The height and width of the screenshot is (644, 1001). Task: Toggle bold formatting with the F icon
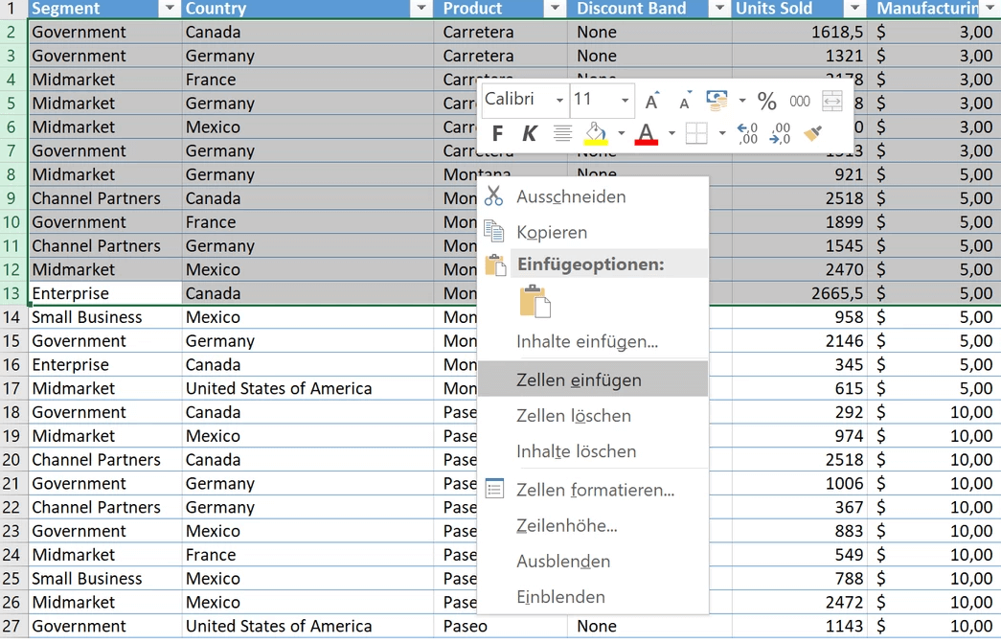tap(497, 132)
